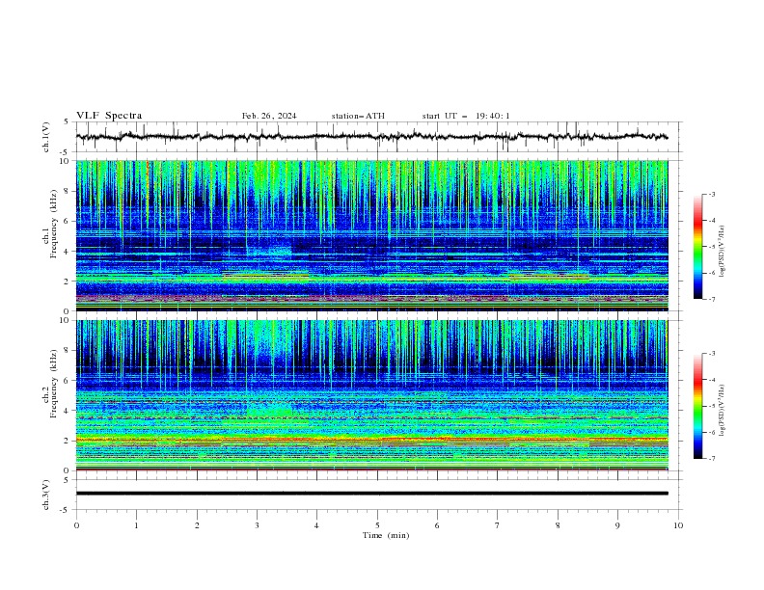The image size is (764, 590).
Task: Click the 'VLF Spectra' title text
Action: [x=109, y=116]
